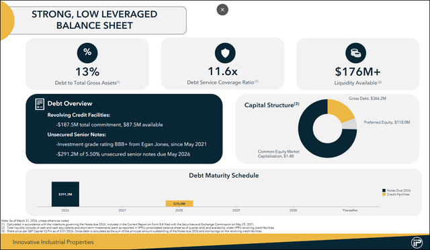Click the percent icon above 13%
The height and width of the screenshot is (250, 430).
click(x=87, y=53)
